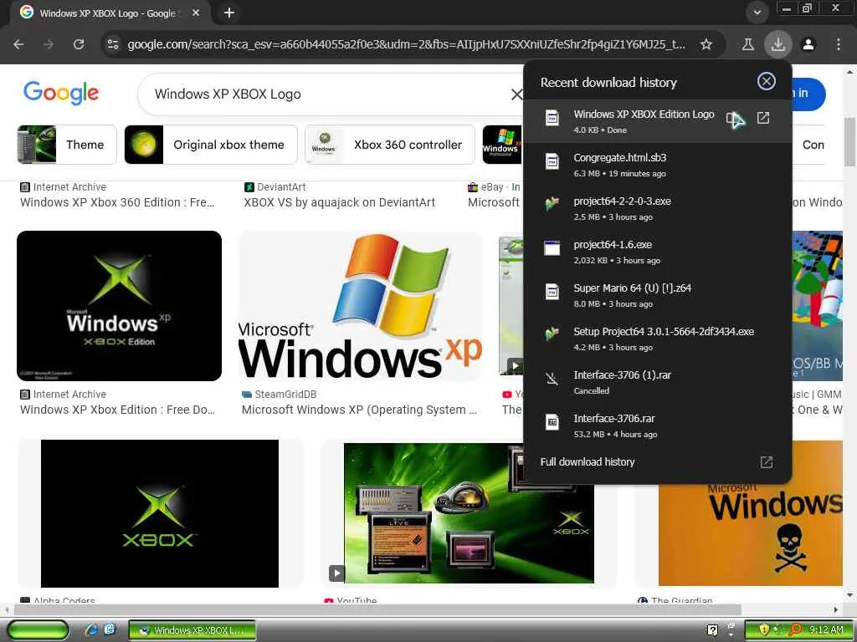Close the Windows XP XBOX Logo tab
Screen dimensions: 857x642
[196, 13]
